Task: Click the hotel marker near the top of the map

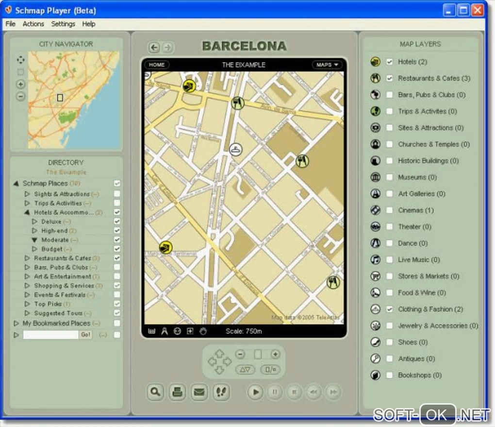Action: tap(189, 85)
